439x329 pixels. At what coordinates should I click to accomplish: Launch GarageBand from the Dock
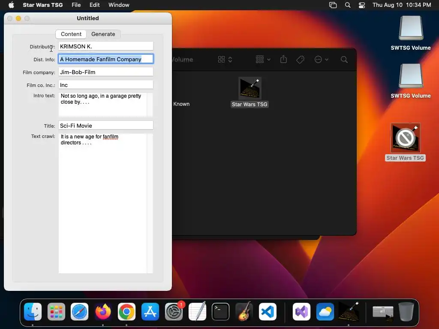pos(244,312)
